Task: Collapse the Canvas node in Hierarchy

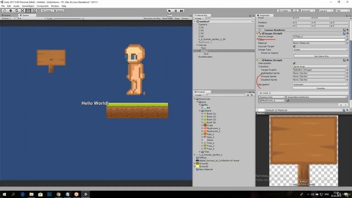Action: pyautogui.click(x=197, y=45)
